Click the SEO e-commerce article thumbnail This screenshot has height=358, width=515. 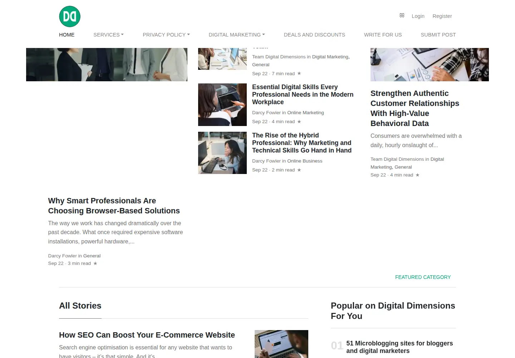point(281,344)
